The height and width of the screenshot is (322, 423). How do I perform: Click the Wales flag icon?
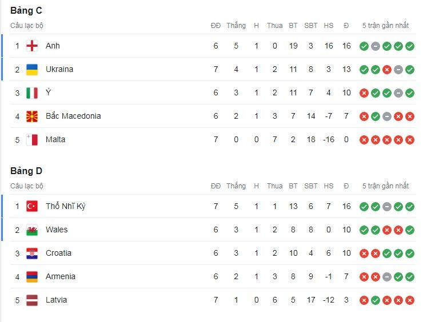32,230
